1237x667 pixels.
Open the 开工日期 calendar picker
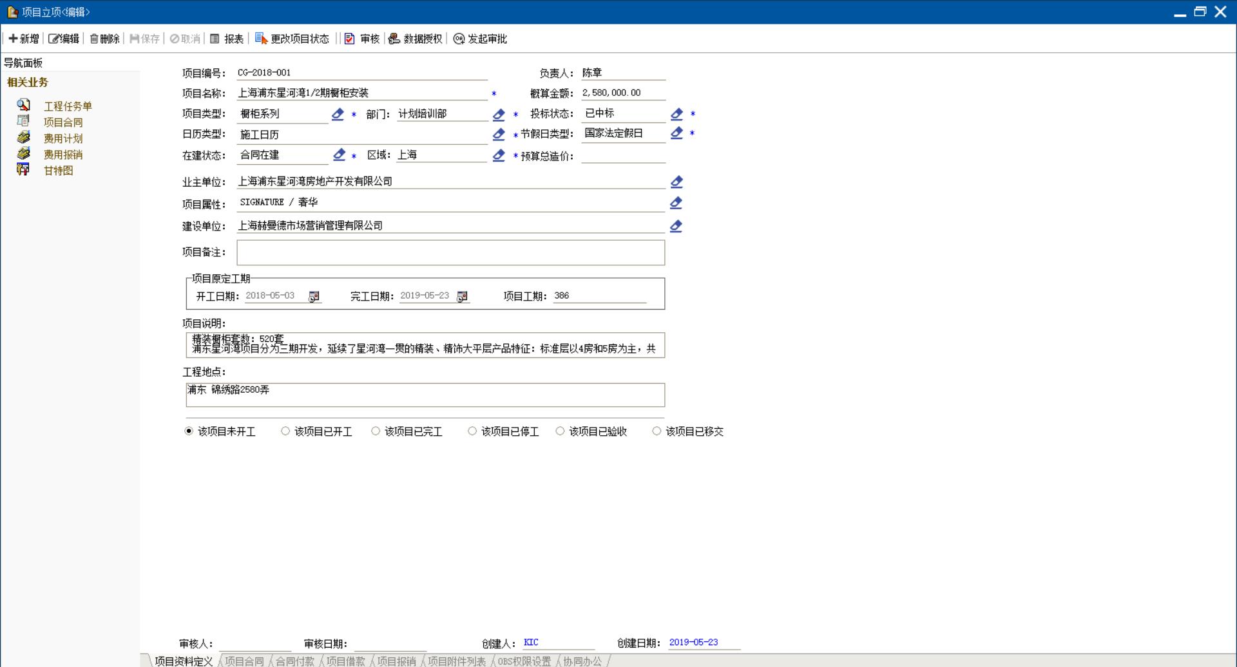tap(314, 297)
